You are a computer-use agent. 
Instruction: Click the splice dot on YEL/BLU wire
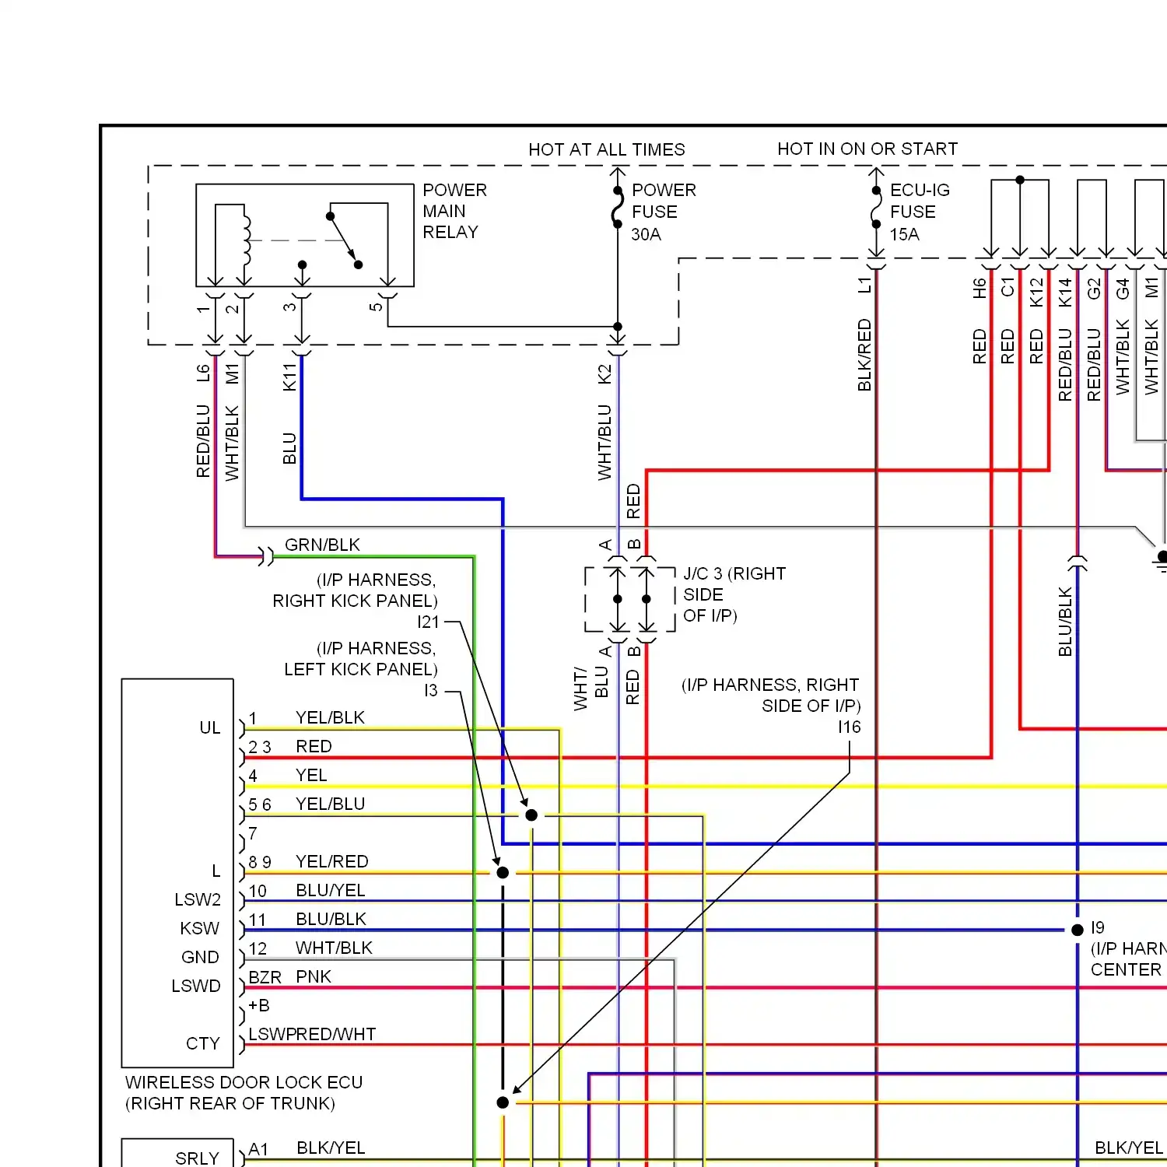531,815
